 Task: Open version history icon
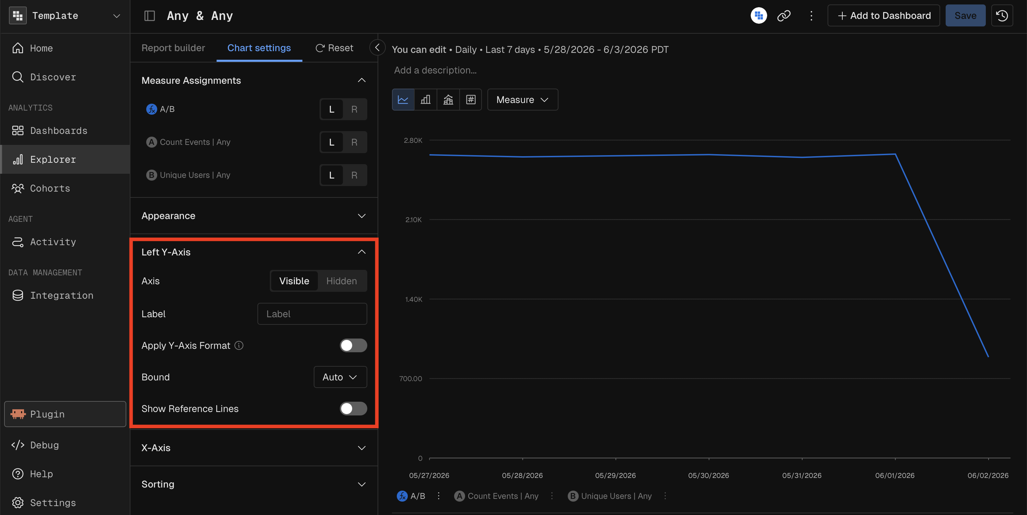[x=1002, y=15]
